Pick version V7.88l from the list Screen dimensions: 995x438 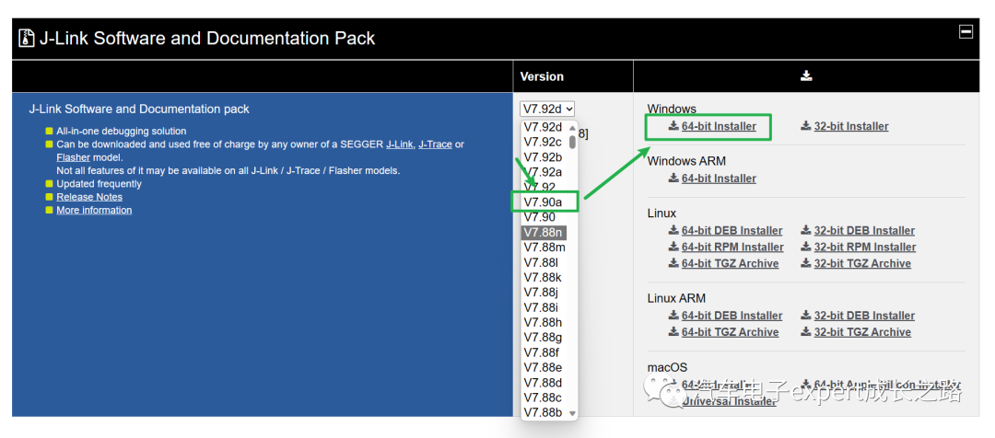click(x=544, y=262)
